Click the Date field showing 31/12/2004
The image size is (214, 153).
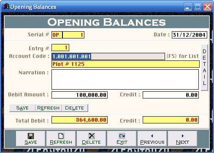190,35
